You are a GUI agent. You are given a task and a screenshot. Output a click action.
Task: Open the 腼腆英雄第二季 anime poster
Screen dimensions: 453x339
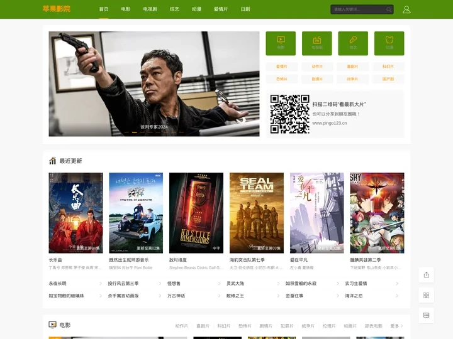pos(377,213)
